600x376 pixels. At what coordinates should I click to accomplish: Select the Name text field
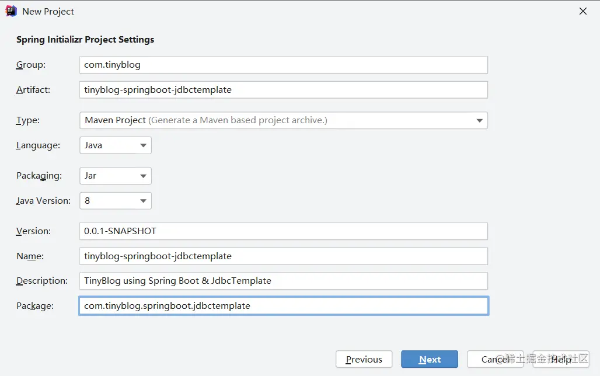tap(283, 256)
